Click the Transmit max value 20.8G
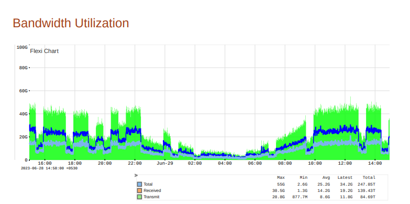Image resolution: width=410 pixels, height=204 pixels. [x=279, y=197]
